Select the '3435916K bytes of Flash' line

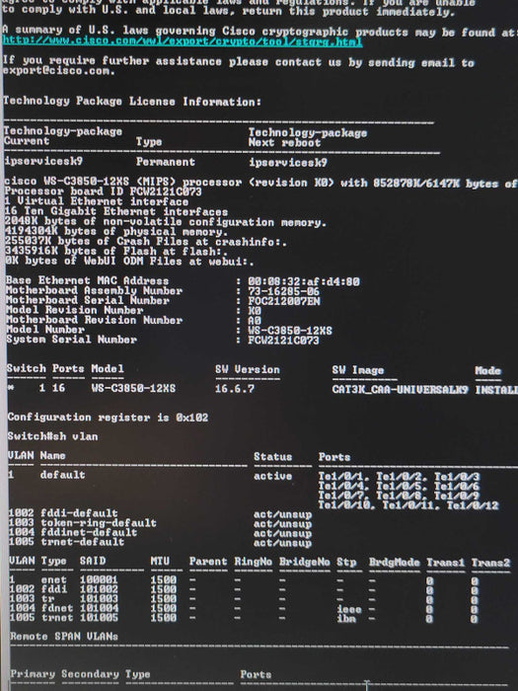(x=116, y=251)
